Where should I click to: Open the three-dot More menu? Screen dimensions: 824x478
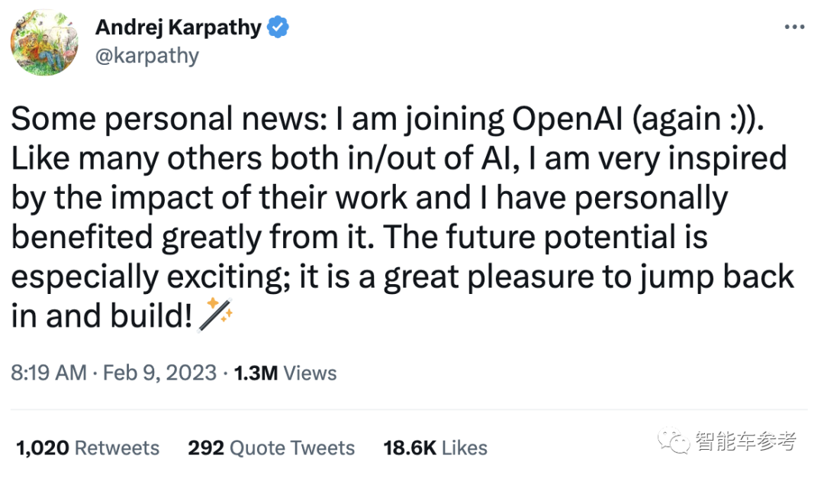(x=794, y=27)
